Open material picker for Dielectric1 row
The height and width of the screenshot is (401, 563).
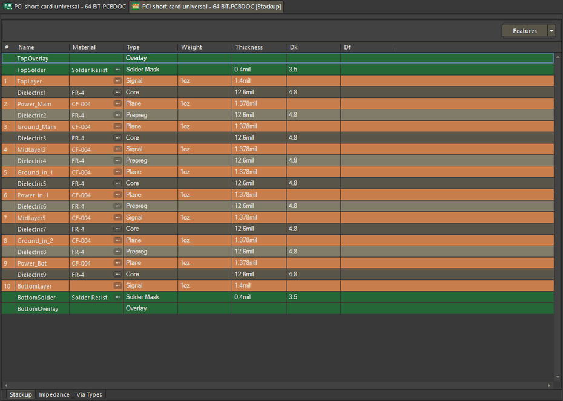(118, 92)
